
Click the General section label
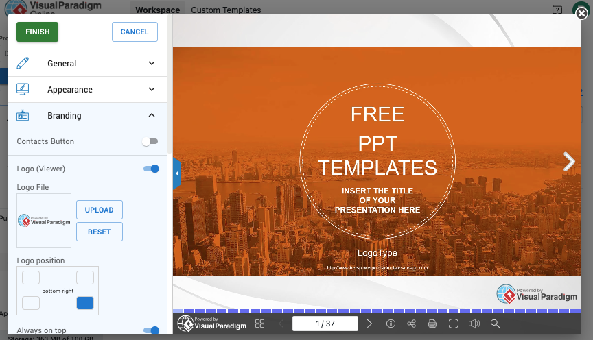(62, 64)
